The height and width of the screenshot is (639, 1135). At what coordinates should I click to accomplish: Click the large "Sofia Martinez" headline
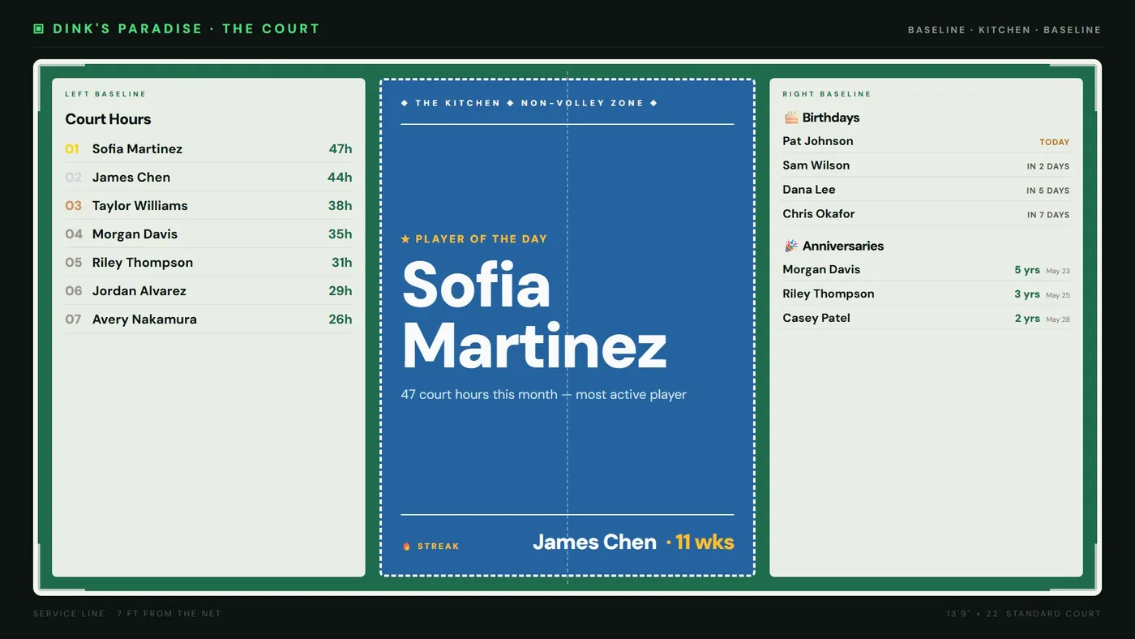pos(534,315)
